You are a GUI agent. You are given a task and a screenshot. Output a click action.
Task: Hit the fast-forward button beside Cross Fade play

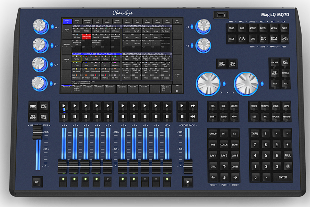193,106
